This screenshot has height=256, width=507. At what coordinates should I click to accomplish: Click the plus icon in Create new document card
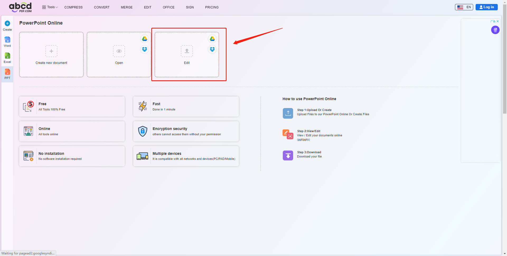pyautogui.click(x=51, y=51)
